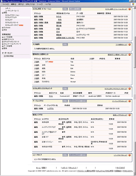The width and height of the screenshot is (136, 176).
Task: Click the vertical scrollbar on the right edge
Action: point(135,52)
